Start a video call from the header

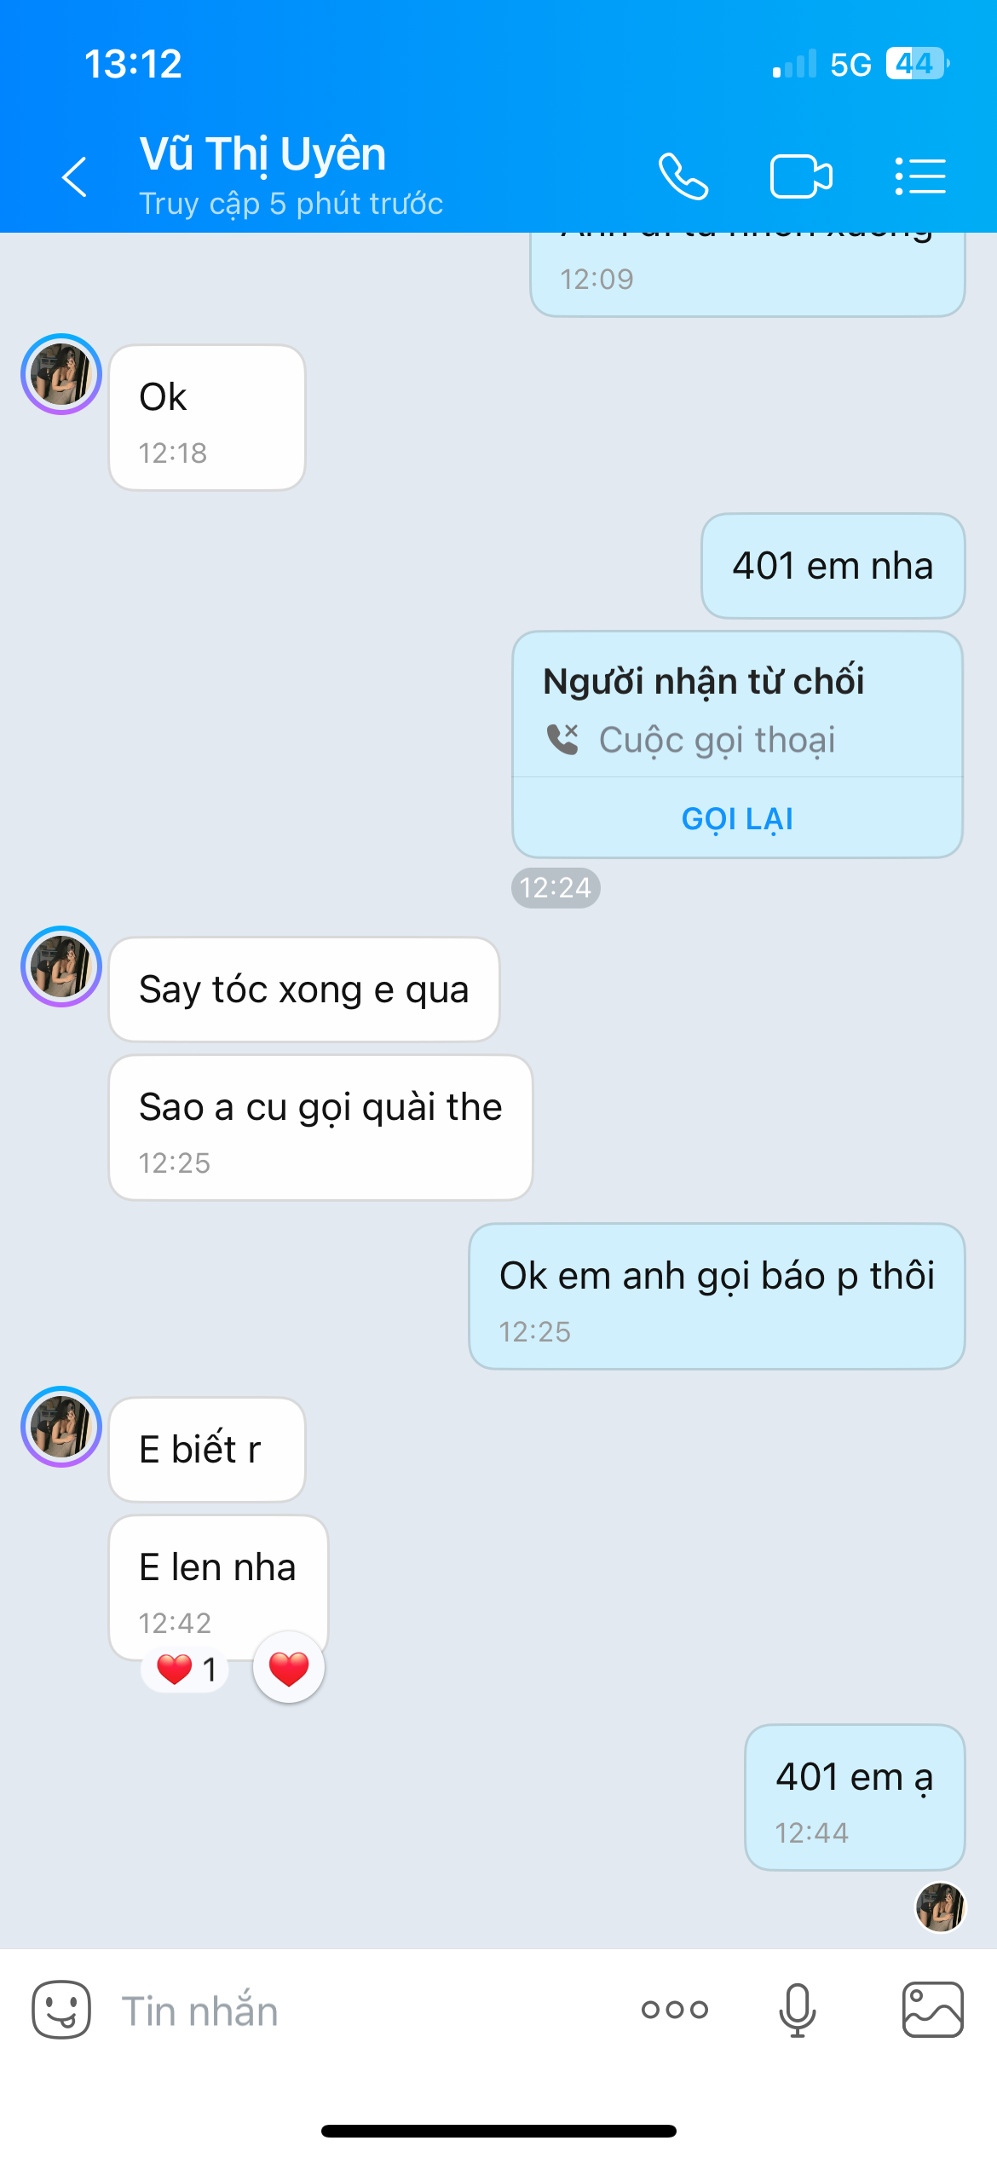[800, 176]
